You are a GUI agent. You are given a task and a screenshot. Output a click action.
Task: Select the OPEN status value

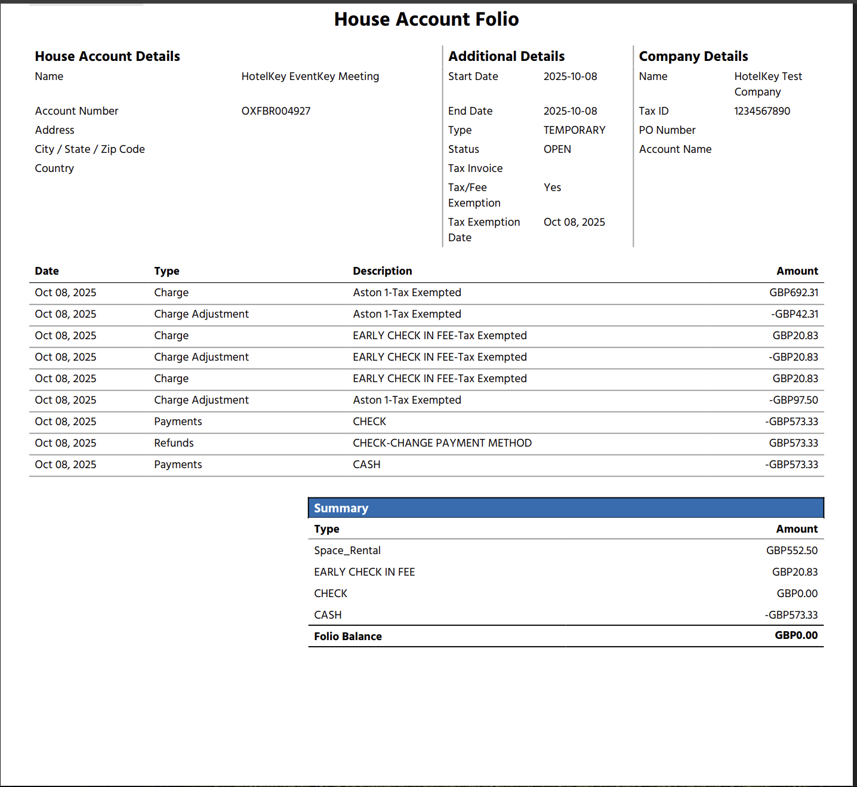(x=557, y=149)
